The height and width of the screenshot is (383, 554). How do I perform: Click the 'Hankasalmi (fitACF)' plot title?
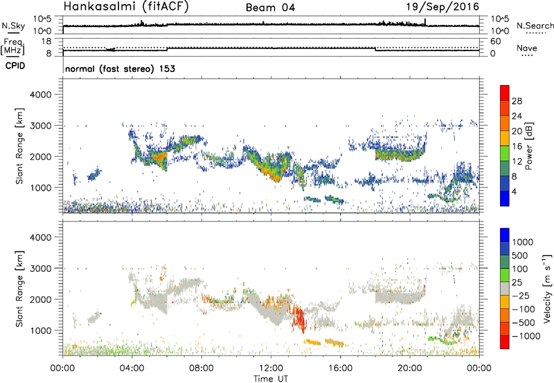tap(126, 7)
